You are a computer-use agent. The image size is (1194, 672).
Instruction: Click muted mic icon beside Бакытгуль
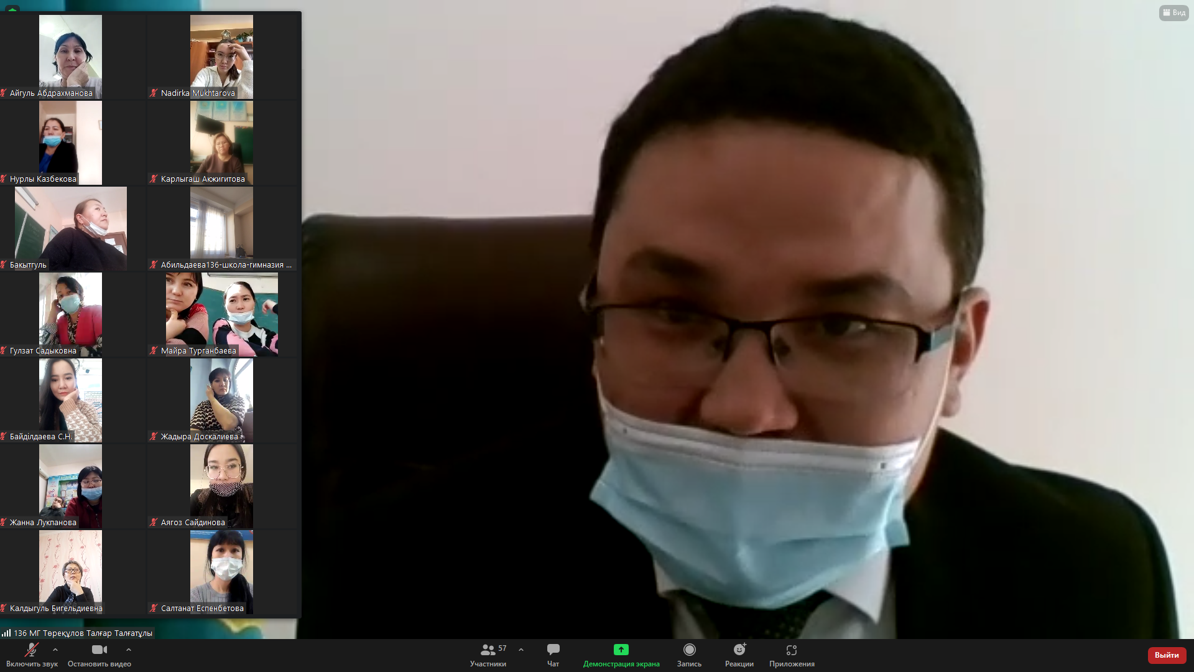pyautogui.click(x=4, y=264)
